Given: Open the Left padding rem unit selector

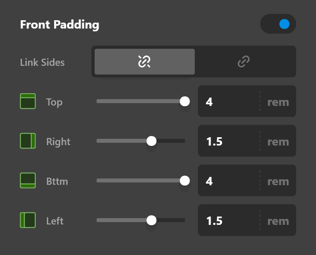Looking at the screenshot, I should pos(278,221).
